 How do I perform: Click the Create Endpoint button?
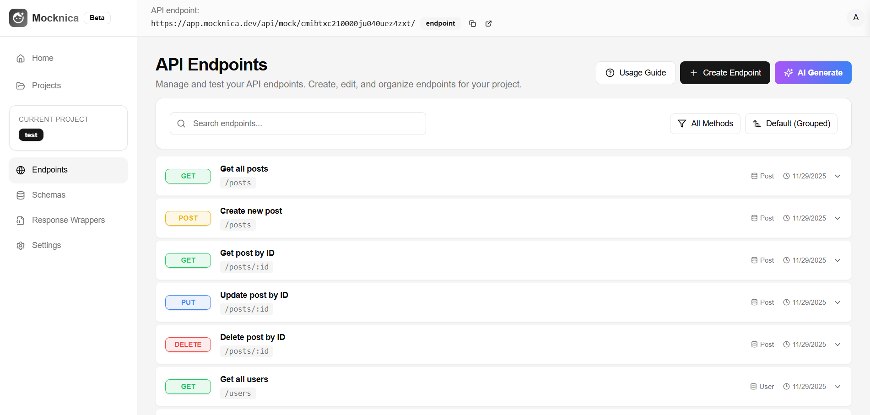[724, 72]
